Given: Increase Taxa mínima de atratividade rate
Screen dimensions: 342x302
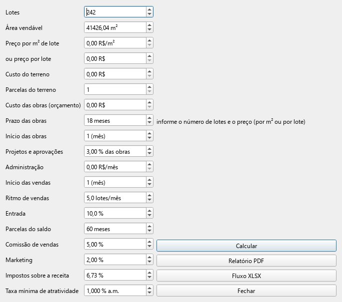Looking at the screenshot, I should pyautogui.click(x=149, y=288).
